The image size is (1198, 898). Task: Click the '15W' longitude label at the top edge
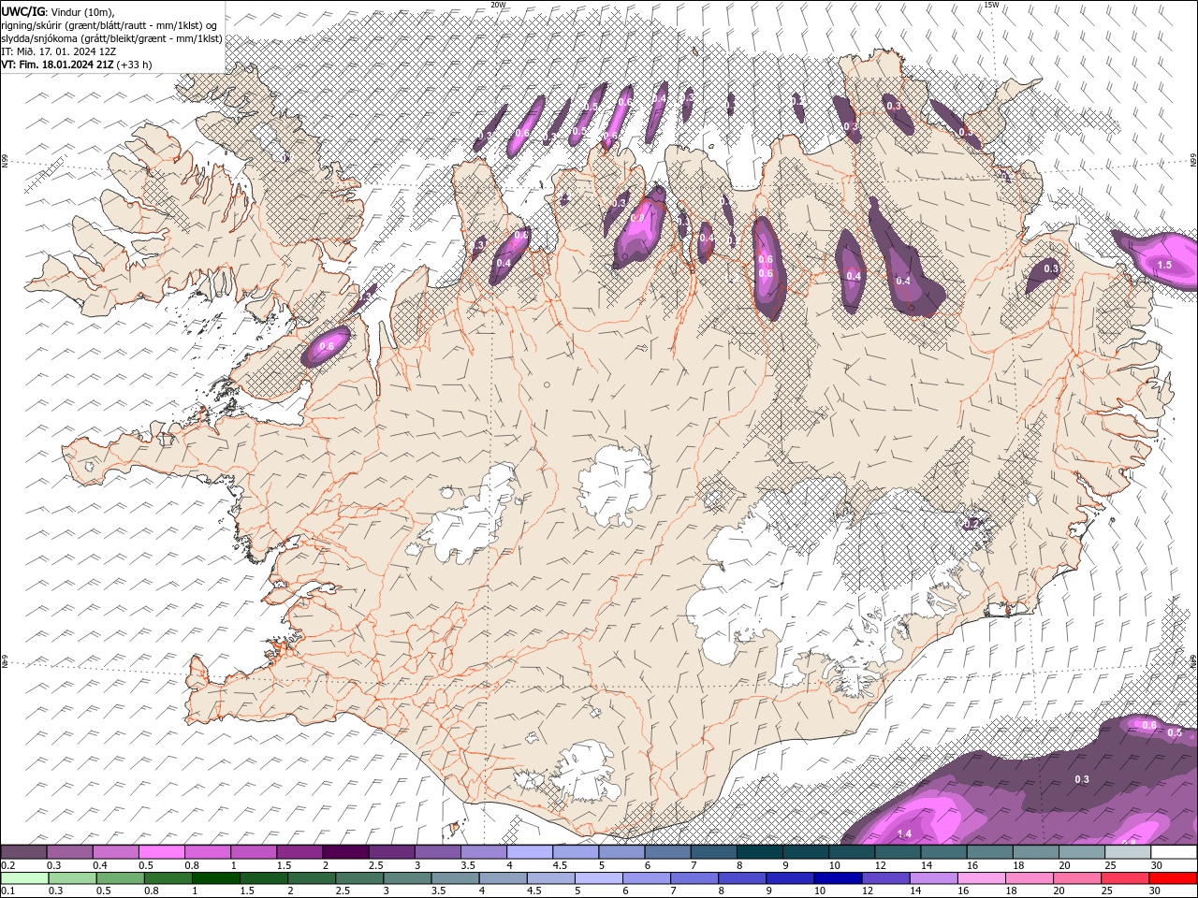(992, 5)
